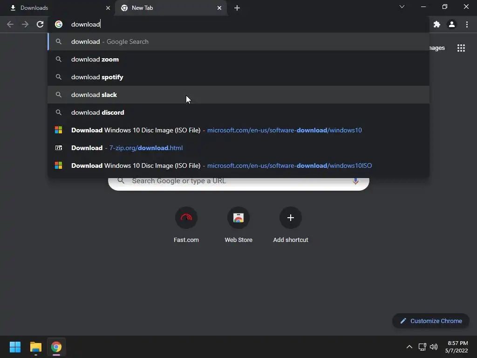This screenshot has height=358, width=477.
Task: Open the Fast.com shortcut
Action: [186, 225]
